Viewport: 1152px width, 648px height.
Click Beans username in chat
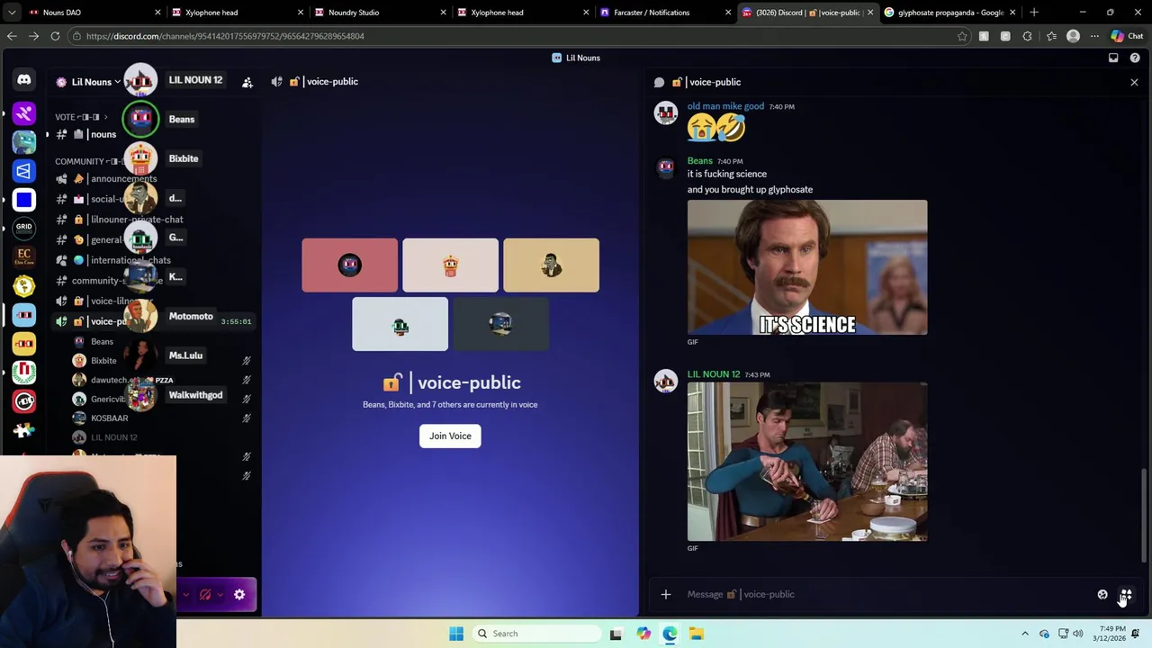(699, 161)
